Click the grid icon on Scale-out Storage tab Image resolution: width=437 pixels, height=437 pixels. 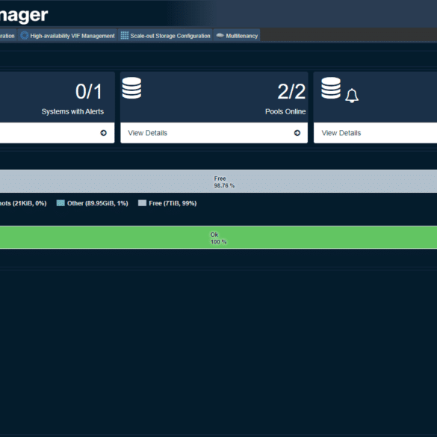(124, 35)
